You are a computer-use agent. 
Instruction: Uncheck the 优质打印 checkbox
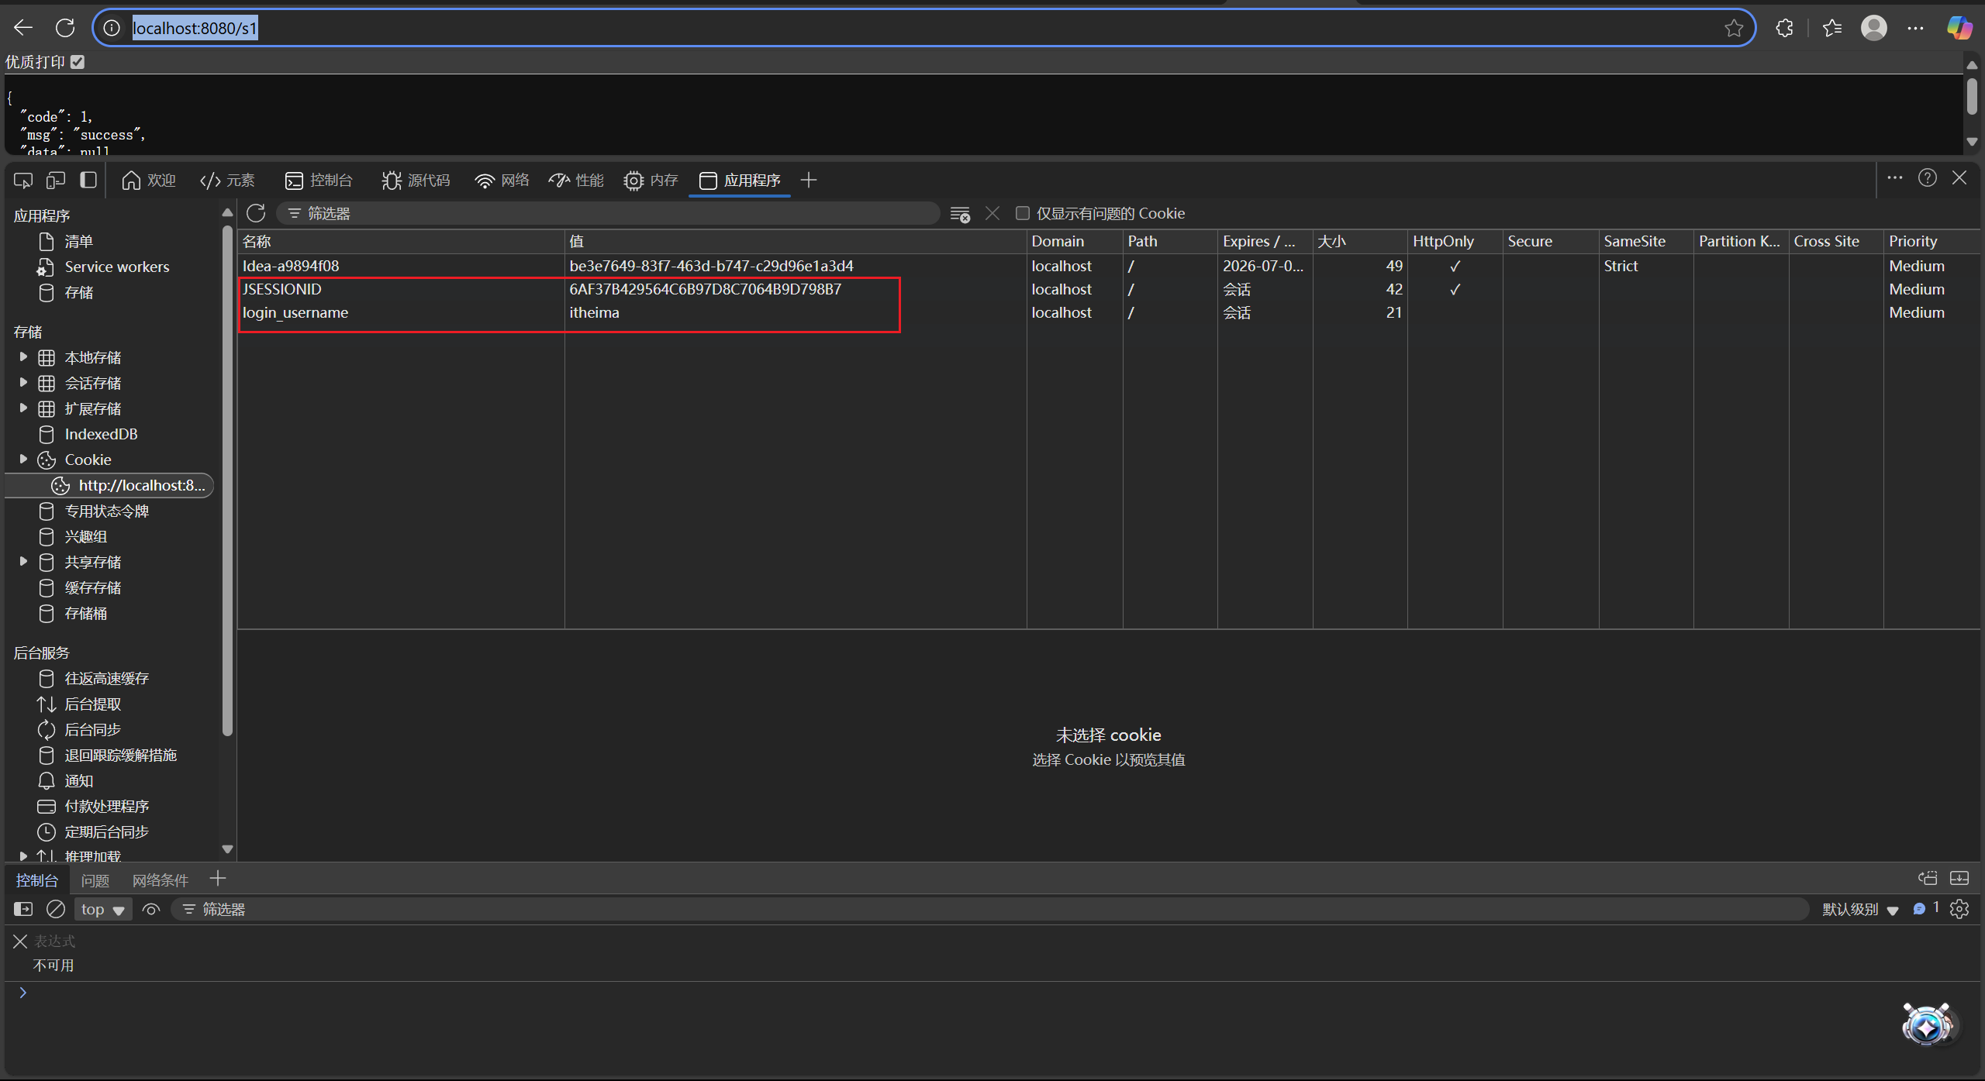pos(78,62)
